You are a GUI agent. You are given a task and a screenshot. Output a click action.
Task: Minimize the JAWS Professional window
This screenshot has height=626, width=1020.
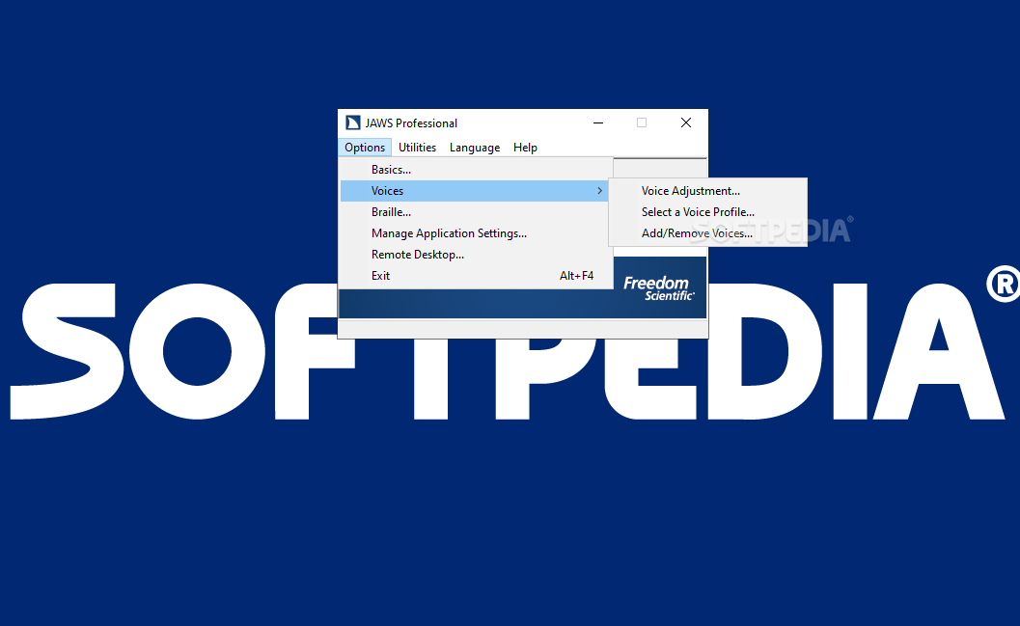[598, 122]
